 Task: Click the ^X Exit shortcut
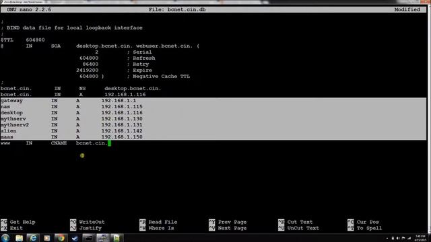[x=12, y=228]
